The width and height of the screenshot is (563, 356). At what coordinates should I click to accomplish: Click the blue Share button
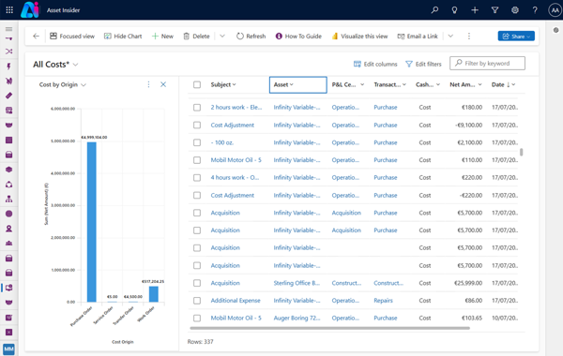pos(516,36)
